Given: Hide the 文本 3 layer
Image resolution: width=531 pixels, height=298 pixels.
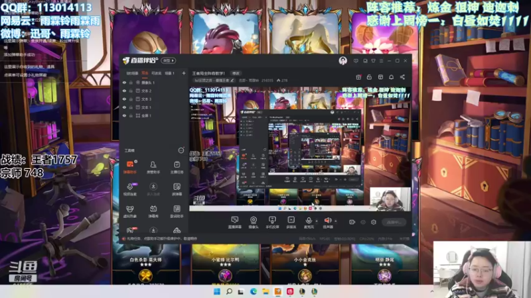Looking at the screenshot, I should pyautogui.click(x=124, y=99).
